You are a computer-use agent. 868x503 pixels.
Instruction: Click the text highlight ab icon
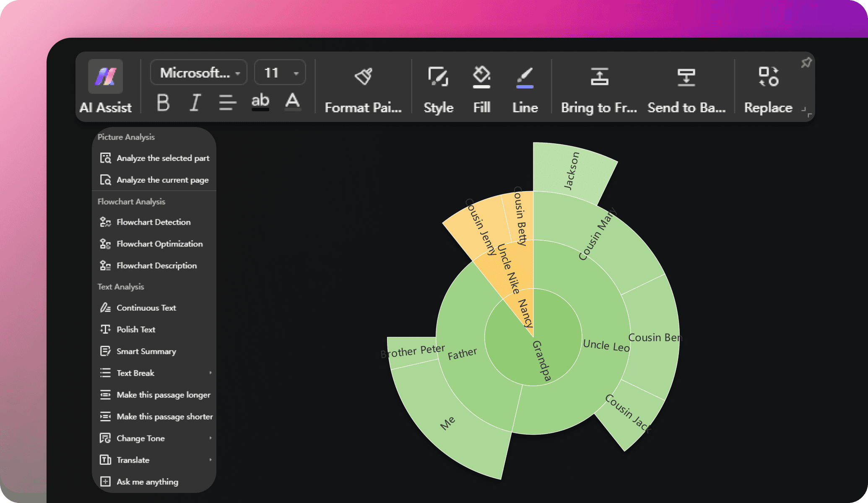coord(260,101)
